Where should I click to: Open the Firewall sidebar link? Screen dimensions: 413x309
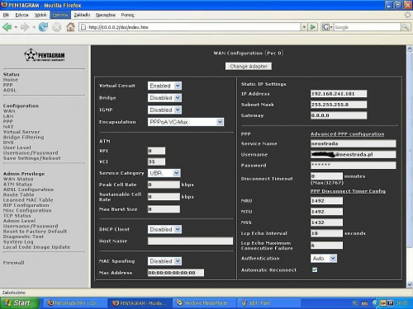tap(14, 263)
